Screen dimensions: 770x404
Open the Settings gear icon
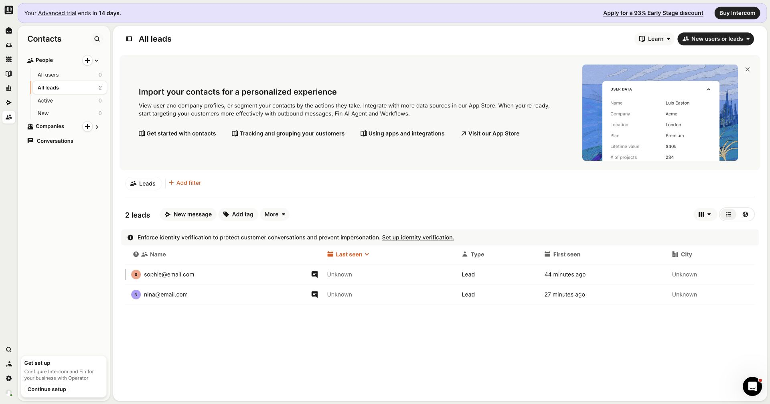[x=8, y=378]
